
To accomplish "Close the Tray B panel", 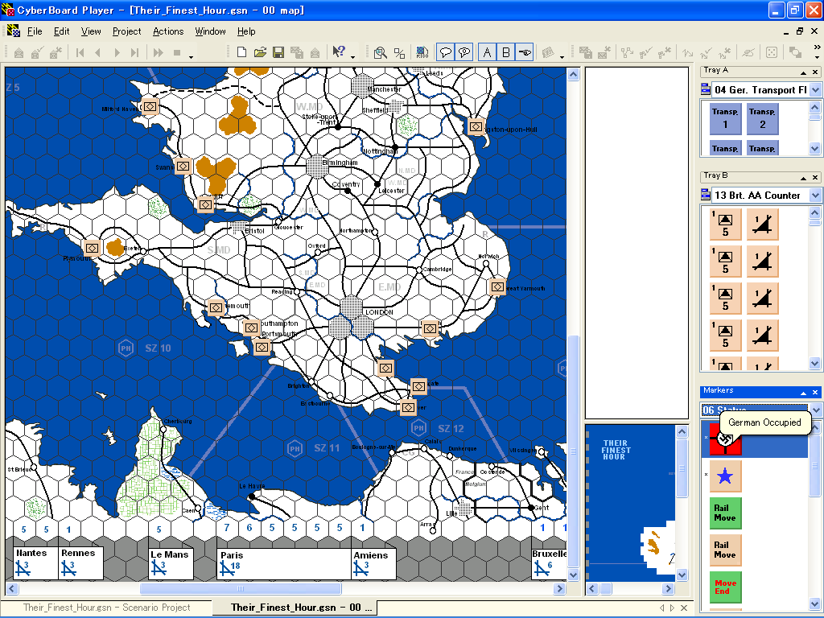I will click(x=815, y=178).
